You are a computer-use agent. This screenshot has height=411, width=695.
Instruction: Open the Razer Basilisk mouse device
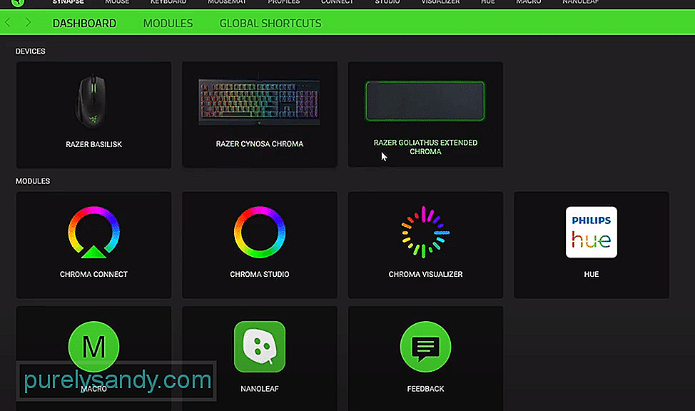click(x=93, y=114)
